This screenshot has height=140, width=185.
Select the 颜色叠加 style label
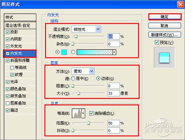click(18, 89)
